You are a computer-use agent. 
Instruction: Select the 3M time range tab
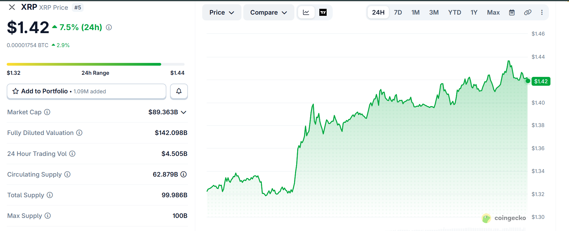point(434,12)
